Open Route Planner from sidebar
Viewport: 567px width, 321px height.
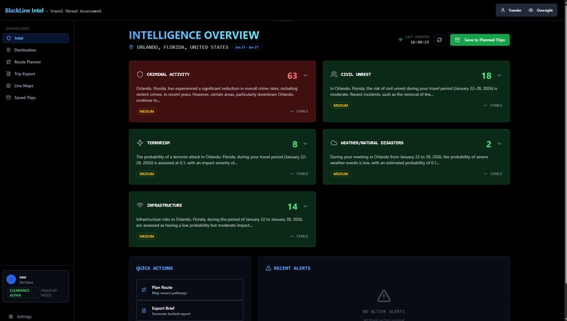pyautogui.click(x=35, y=62)
